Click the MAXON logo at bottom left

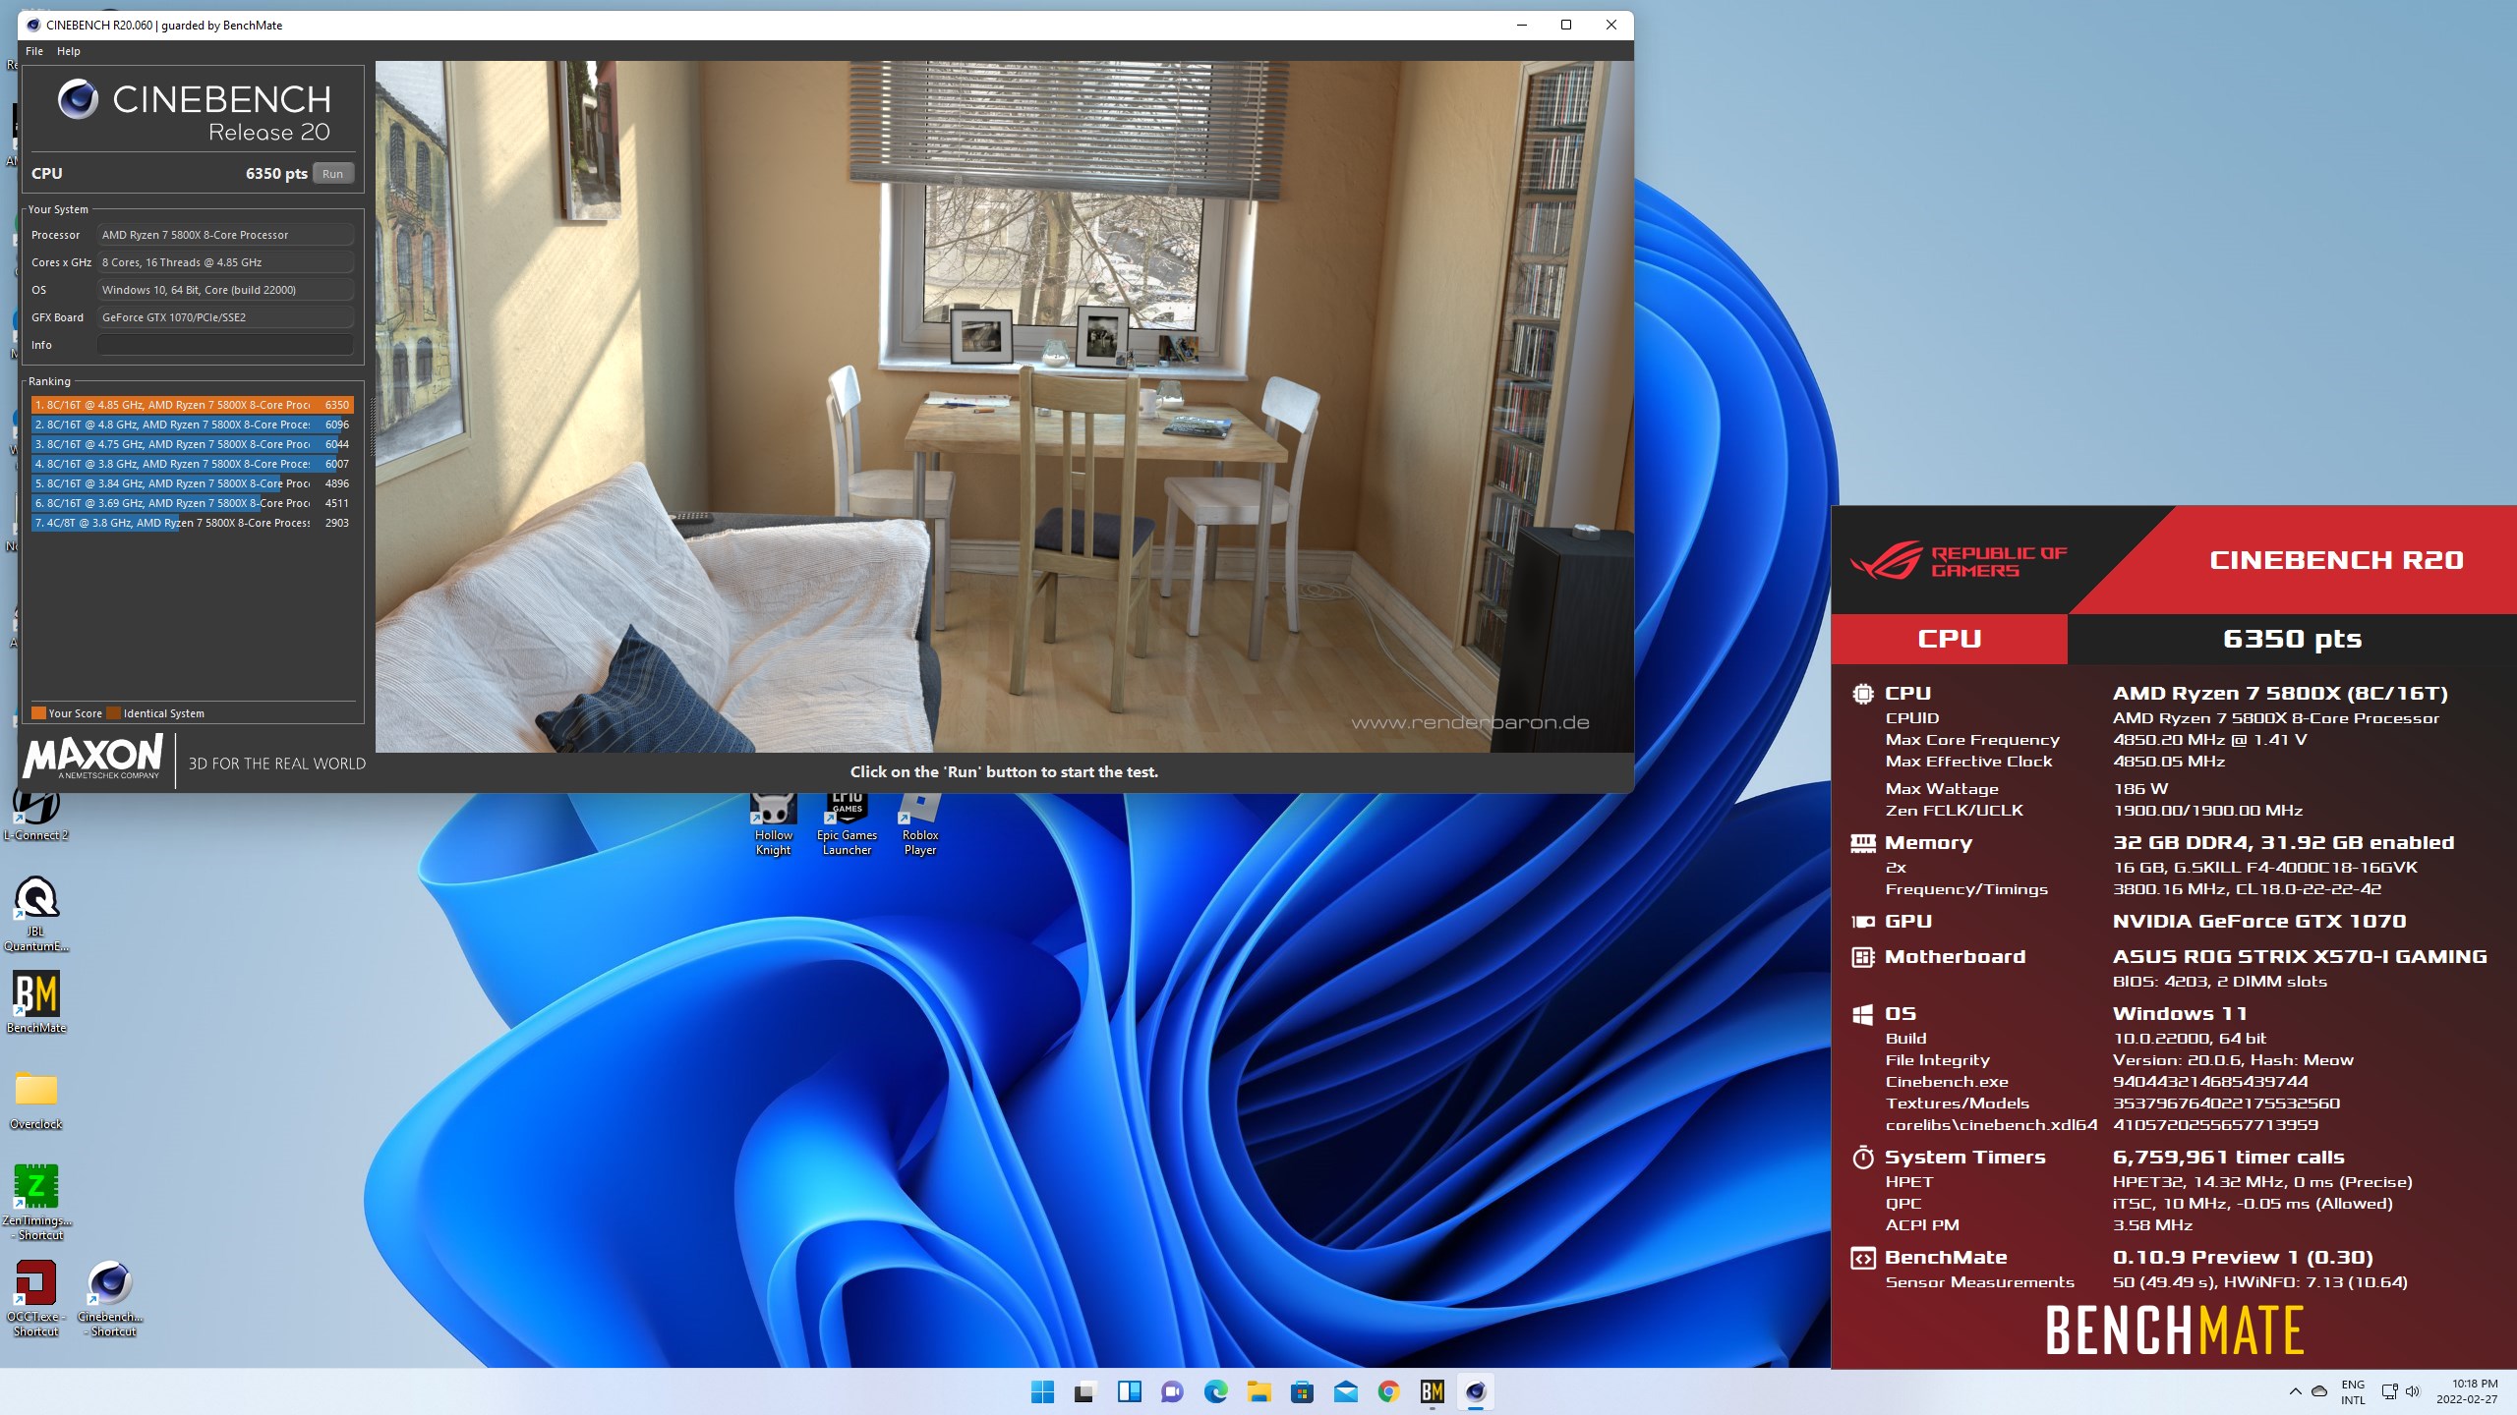click(x=93, y=758)
